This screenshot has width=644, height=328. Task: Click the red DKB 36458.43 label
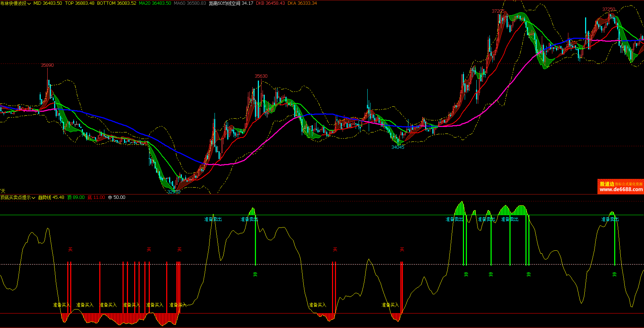270,3
